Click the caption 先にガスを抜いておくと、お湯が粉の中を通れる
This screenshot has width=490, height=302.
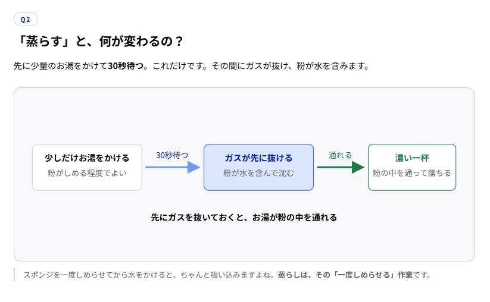pos(244,218)
